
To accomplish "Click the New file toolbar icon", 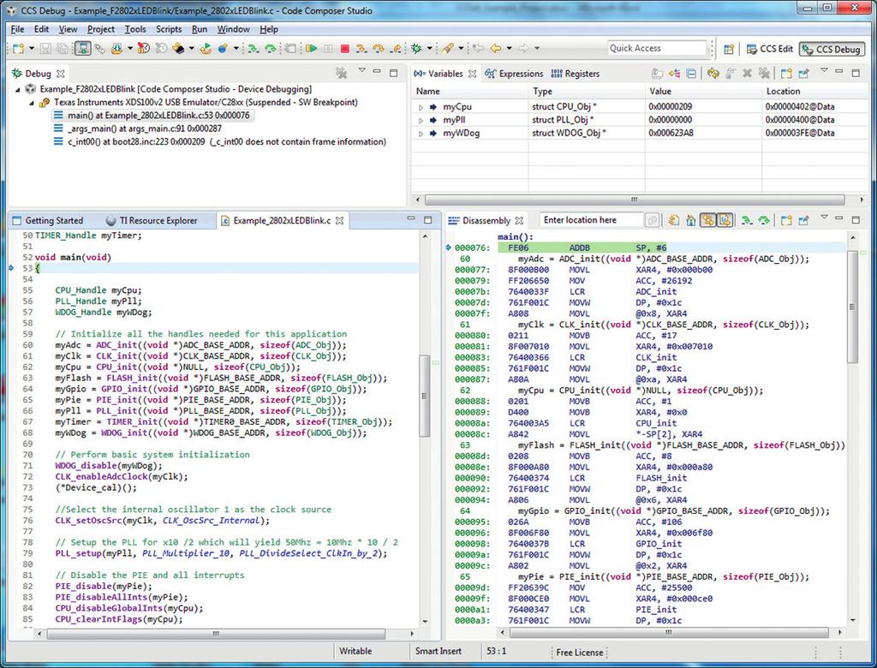I will [18, 49].
